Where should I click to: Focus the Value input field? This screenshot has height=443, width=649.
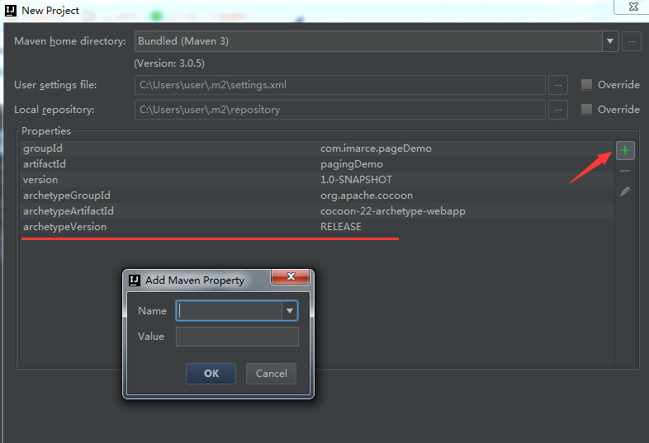click(x=237, y=337)
